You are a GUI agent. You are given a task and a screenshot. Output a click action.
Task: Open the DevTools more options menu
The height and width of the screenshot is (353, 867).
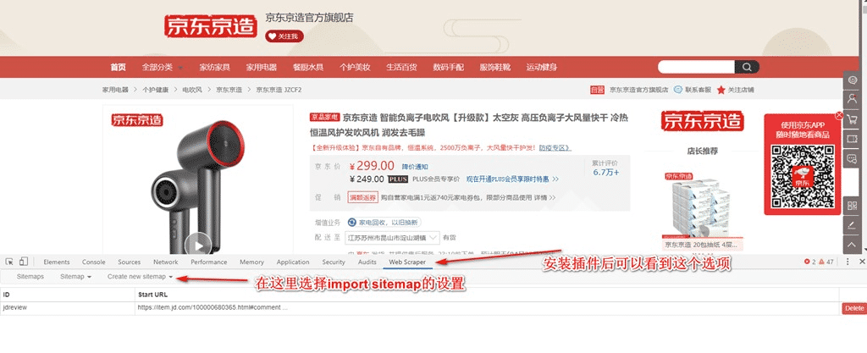[848, 262]
